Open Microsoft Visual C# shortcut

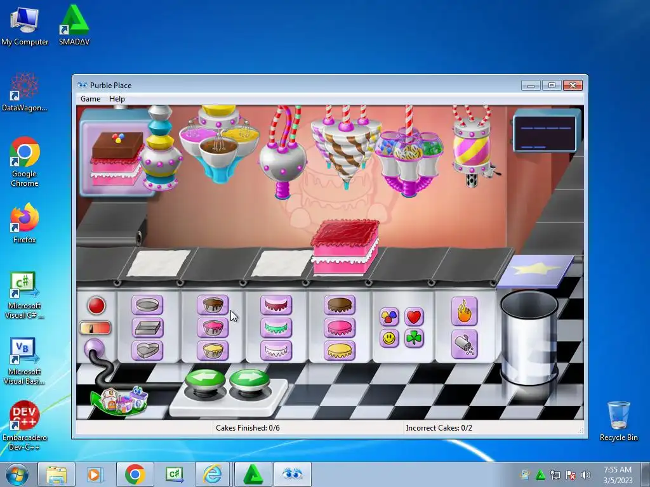(25, 295)
